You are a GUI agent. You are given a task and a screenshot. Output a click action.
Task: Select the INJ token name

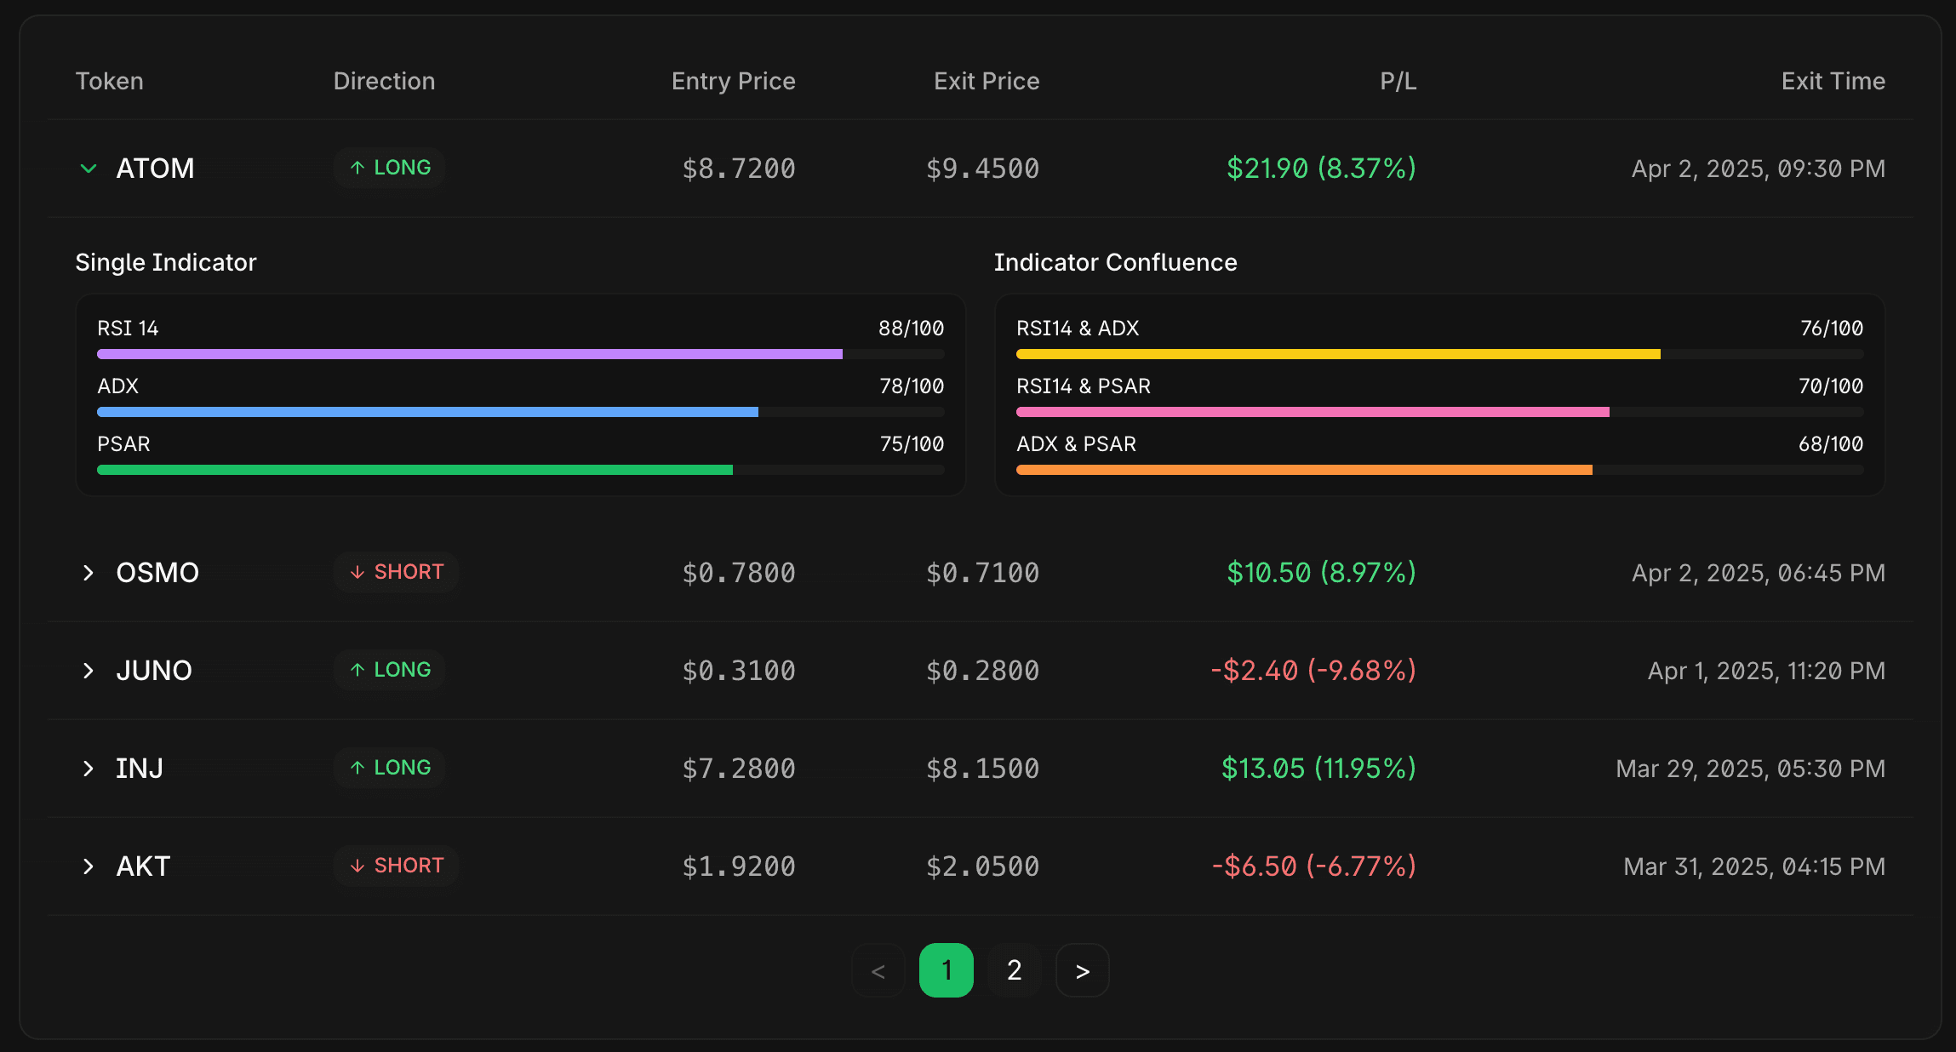(140, 769)
